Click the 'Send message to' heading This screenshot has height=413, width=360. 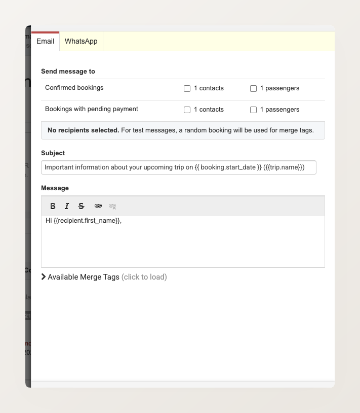click(68, 72)
